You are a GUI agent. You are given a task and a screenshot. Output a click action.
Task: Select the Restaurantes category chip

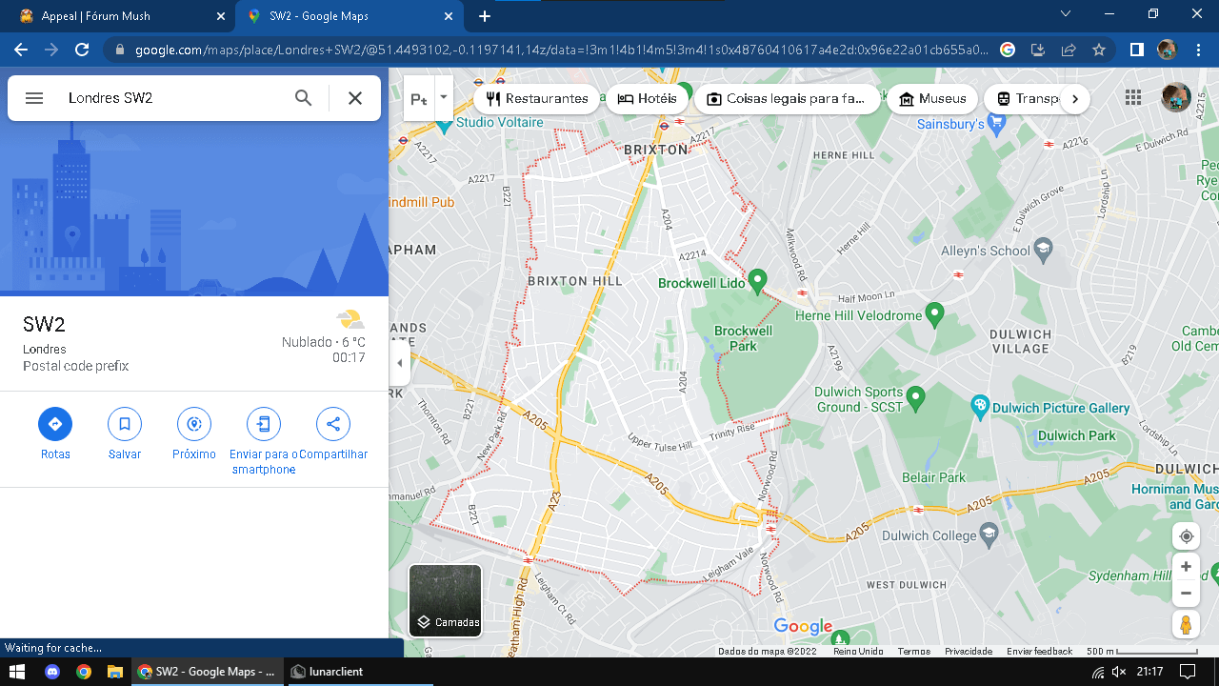536,98
